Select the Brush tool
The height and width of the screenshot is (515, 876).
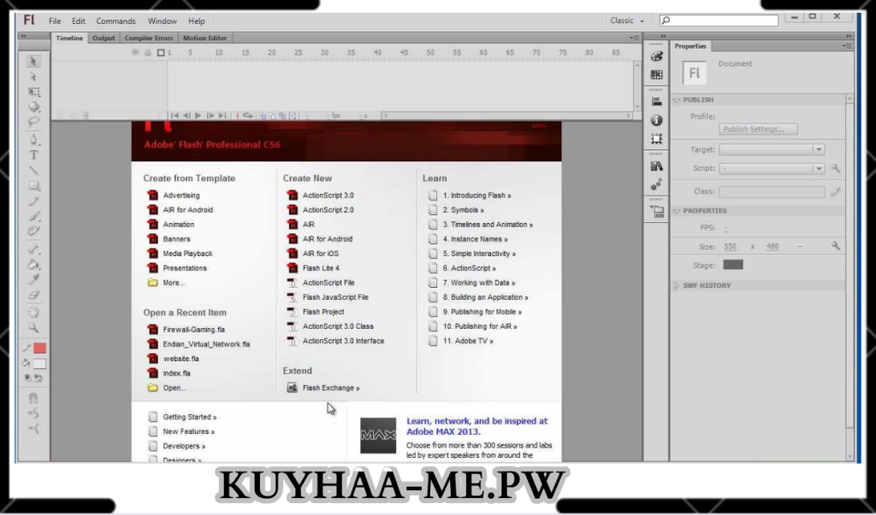tap(33, 216)
